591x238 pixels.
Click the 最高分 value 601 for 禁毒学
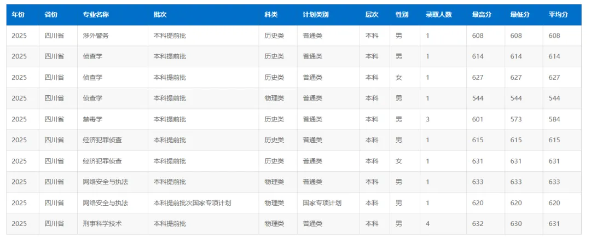(478, 119)
